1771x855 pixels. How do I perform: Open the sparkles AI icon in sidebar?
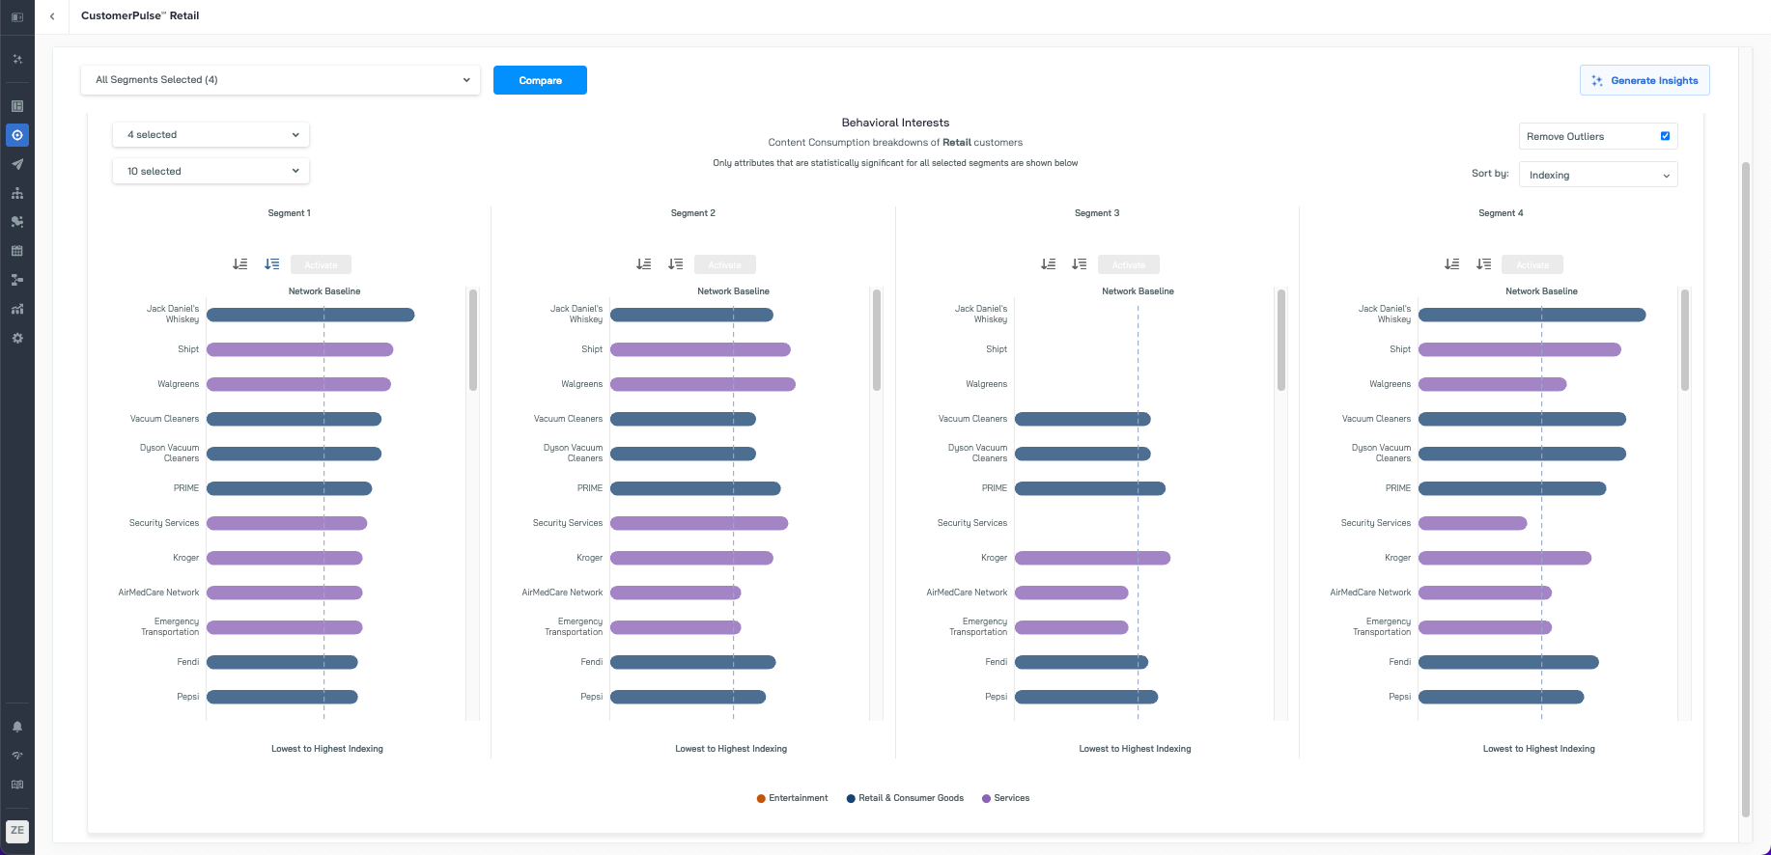[17, 59]
